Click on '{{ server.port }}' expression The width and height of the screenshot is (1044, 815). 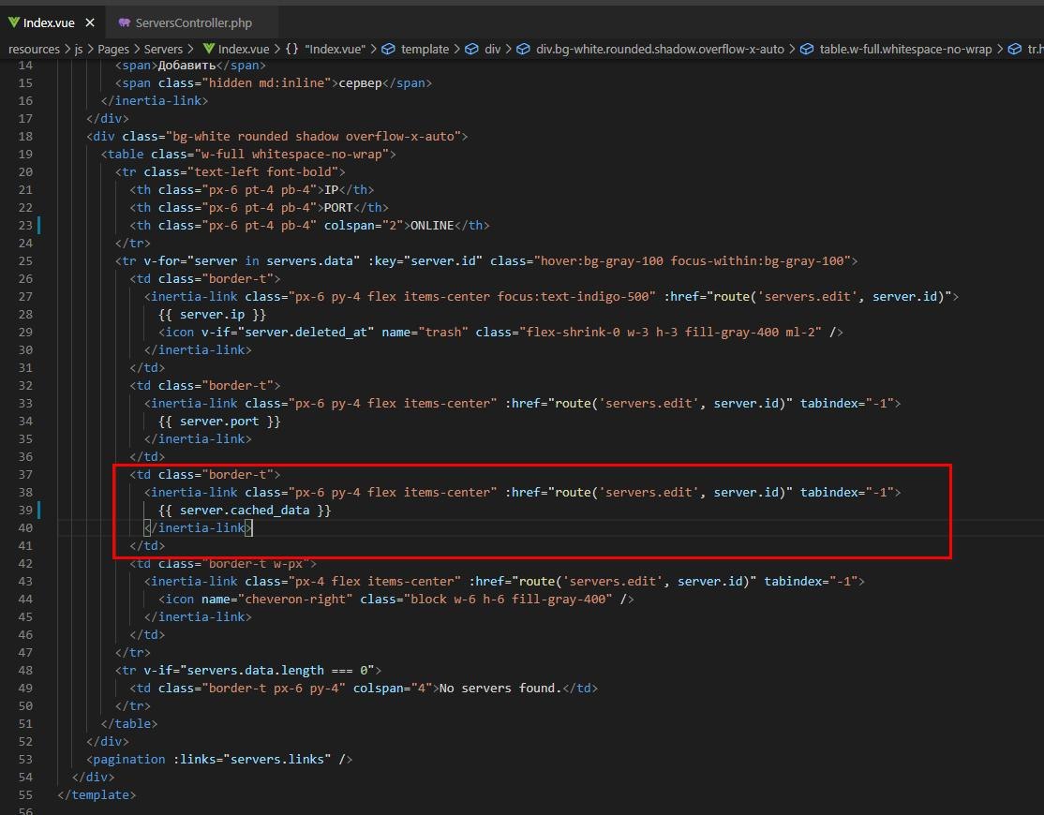point(219,422)
